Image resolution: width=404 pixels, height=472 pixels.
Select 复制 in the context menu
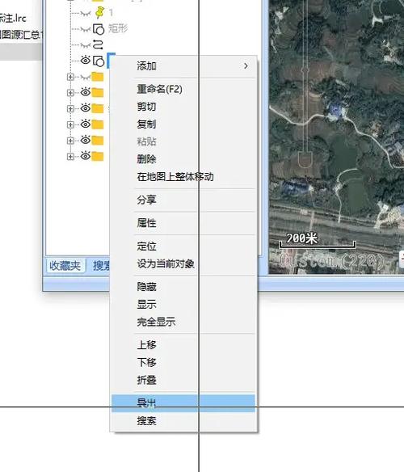[x=183, y=124]
